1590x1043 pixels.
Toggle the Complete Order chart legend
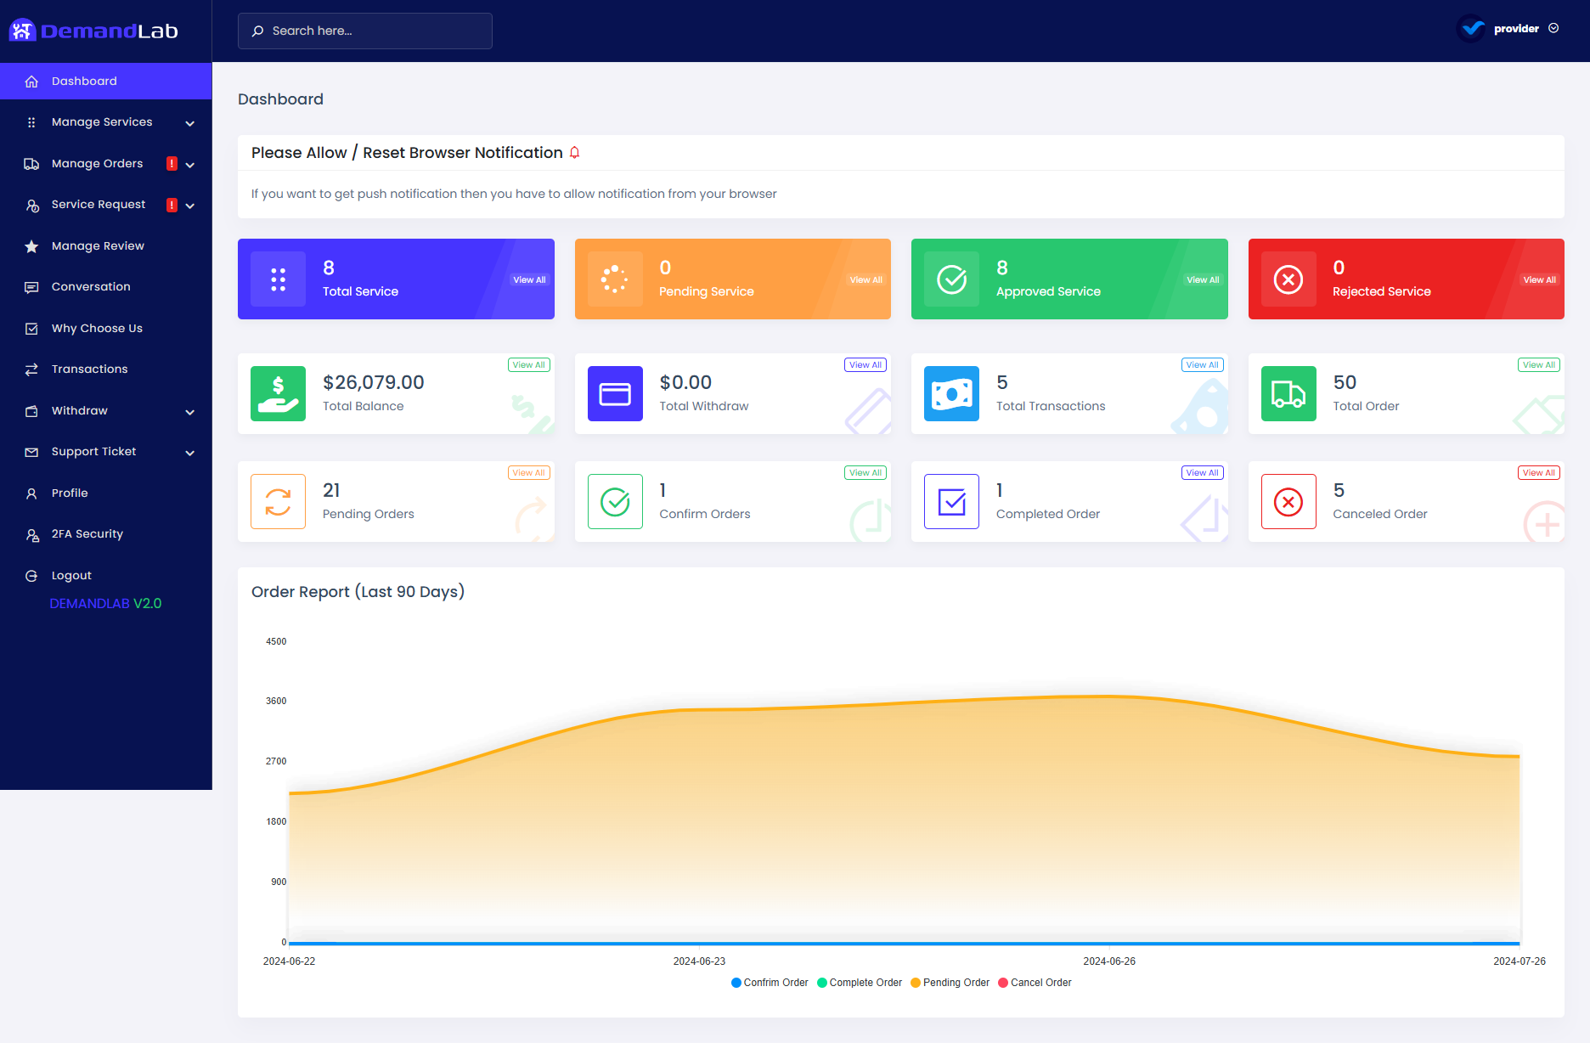tap(859, 983)
